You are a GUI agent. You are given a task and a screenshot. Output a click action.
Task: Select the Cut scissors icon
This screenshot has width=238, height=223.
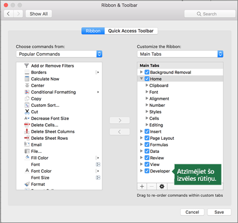point(27,112)
